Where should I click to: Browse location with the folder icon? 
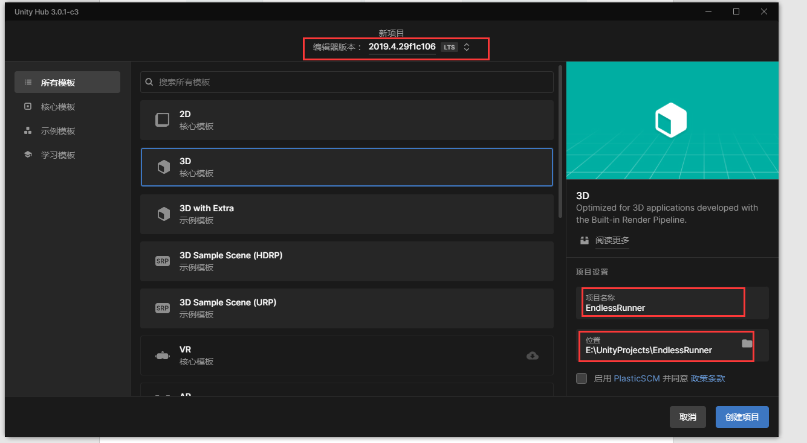pos(747,343)
